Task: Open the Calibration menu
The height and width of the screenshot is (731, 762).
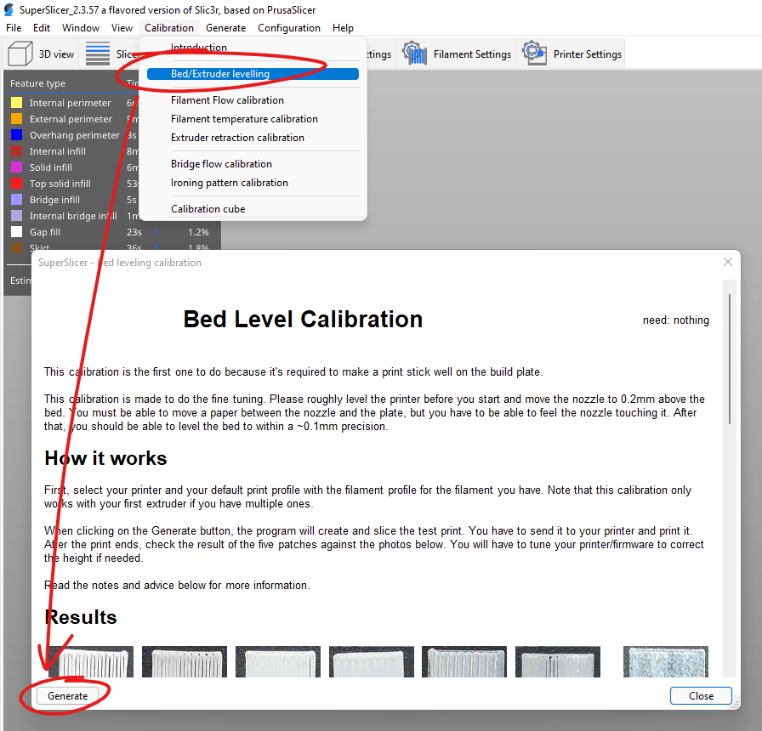Action: click(169, 28)
